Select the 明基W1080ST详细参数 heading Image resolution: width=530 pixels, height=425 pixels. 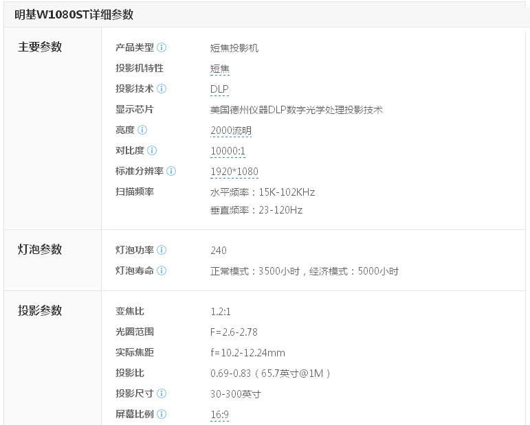(x=74, y=14)
